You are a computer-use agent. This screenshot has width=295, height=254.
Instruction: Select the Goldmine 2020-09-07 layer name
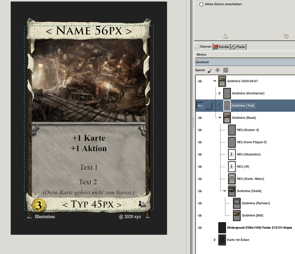point(242,81)
